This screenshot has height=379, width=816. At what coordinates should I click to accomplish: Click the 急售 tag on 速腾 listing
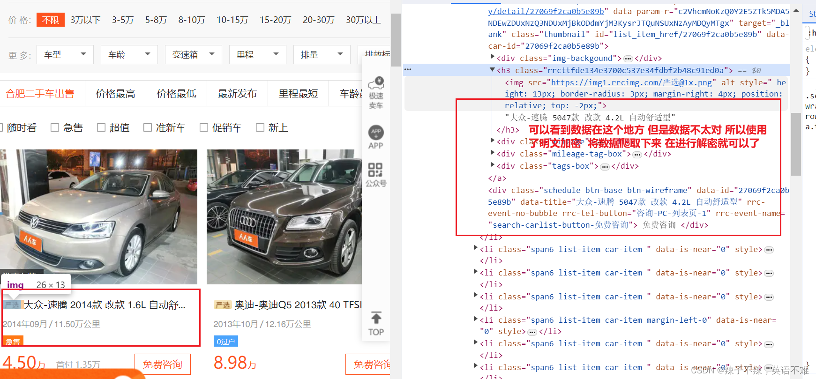click(13, 342)
